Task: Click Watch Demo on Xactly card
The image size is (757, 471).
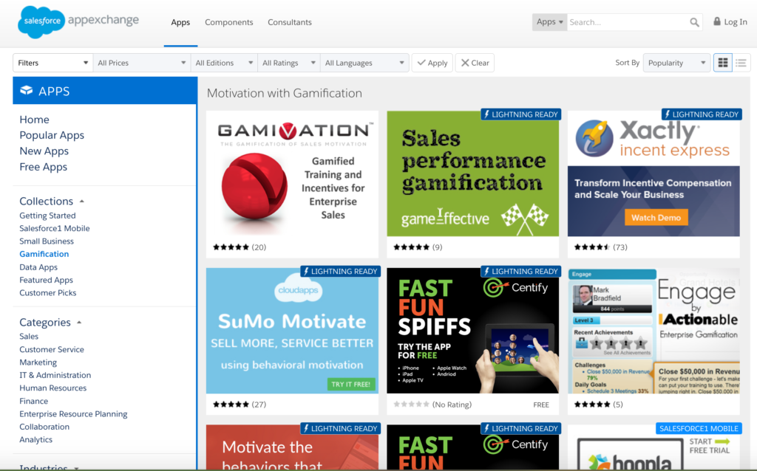Action: pos(656,218)
